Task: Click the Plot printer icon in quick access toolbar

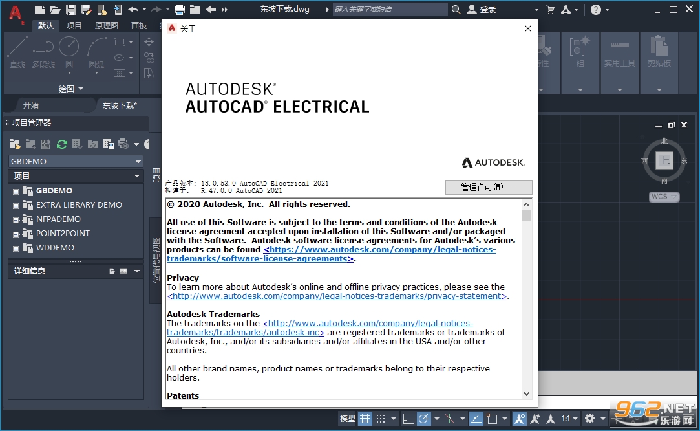Action: [x=180, y=10]
